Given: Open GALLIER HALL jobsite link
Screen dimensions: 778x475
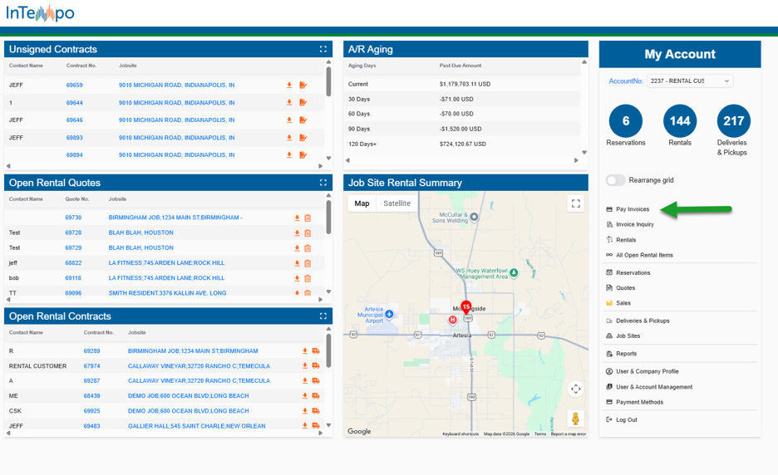Looking at the screenshot, I should (x=196, y=426).
